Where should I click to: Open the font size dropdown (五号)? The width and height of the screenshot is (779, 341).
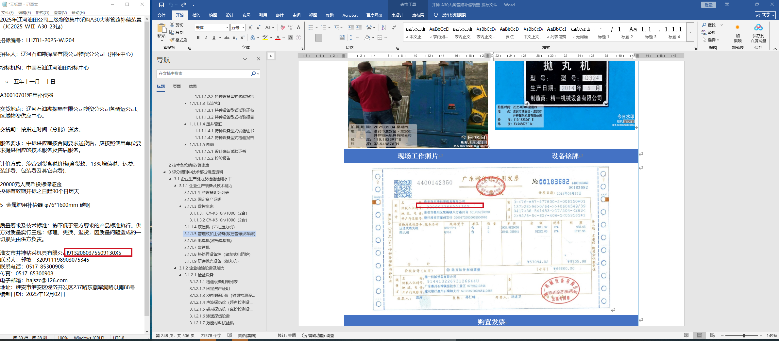pyautogui.click(x=244, y=28)
